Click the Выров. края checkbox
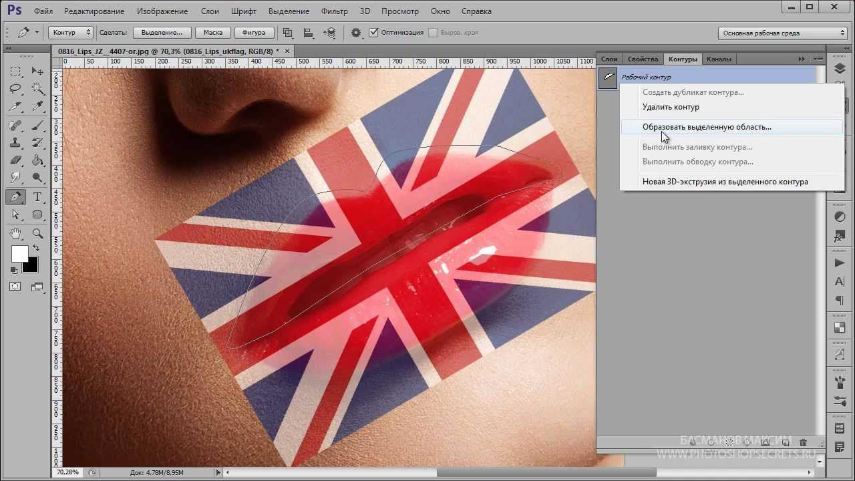855x481 pixels. click(x=433, y=32)
